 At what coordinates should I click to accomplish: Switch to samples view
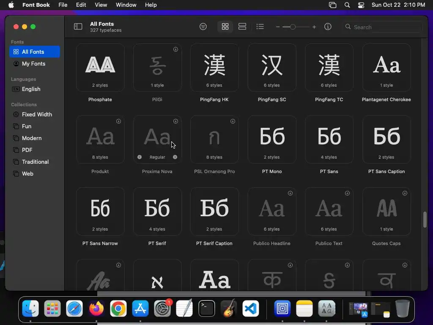[242, 27]
